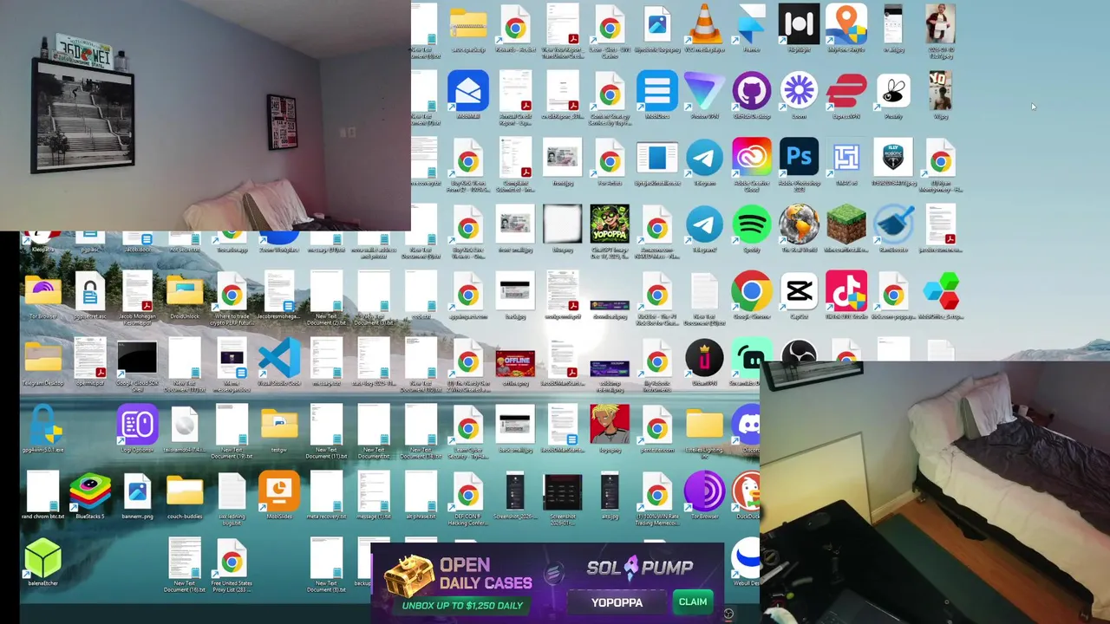Select the Loom desktop icon
Viewport: 1110px width, 624px height.
(x=799, y=92)
